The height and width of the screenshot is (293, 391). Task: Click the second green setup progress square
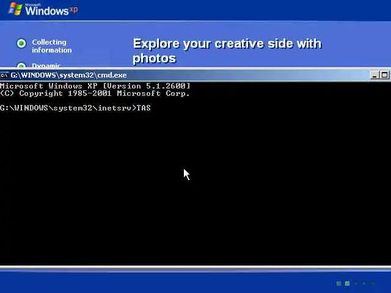347,283
